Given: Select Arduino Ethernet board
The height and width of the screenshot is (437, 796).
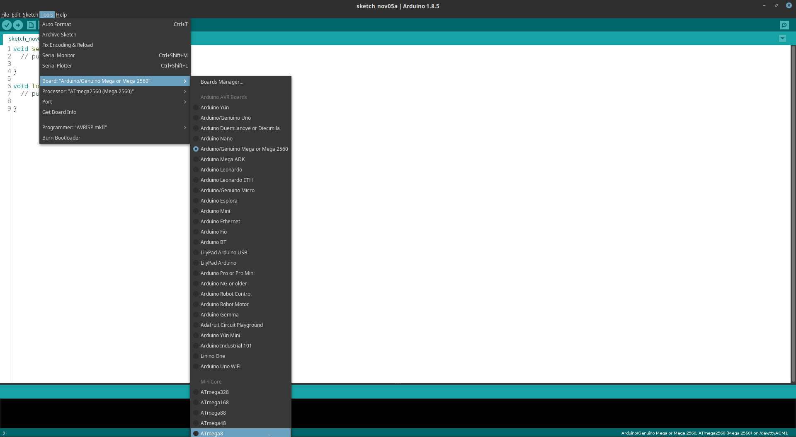Looking at the screenshot, I should click(241, 222).
